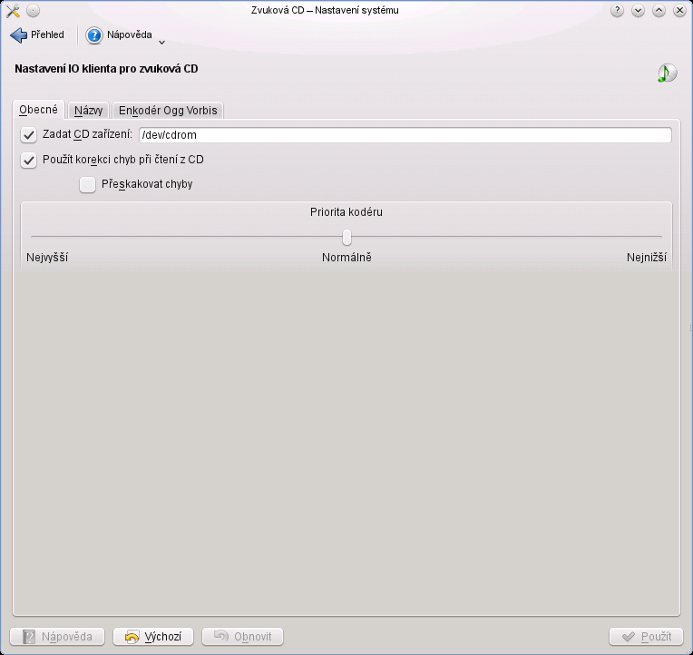Click the Normálně priority label

coord(346,258)
